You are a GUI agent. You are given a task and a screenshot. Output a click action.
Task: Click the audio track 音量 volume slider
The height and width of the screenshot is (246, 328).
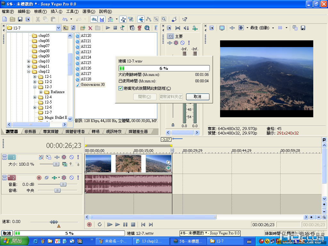click(63, 184)
